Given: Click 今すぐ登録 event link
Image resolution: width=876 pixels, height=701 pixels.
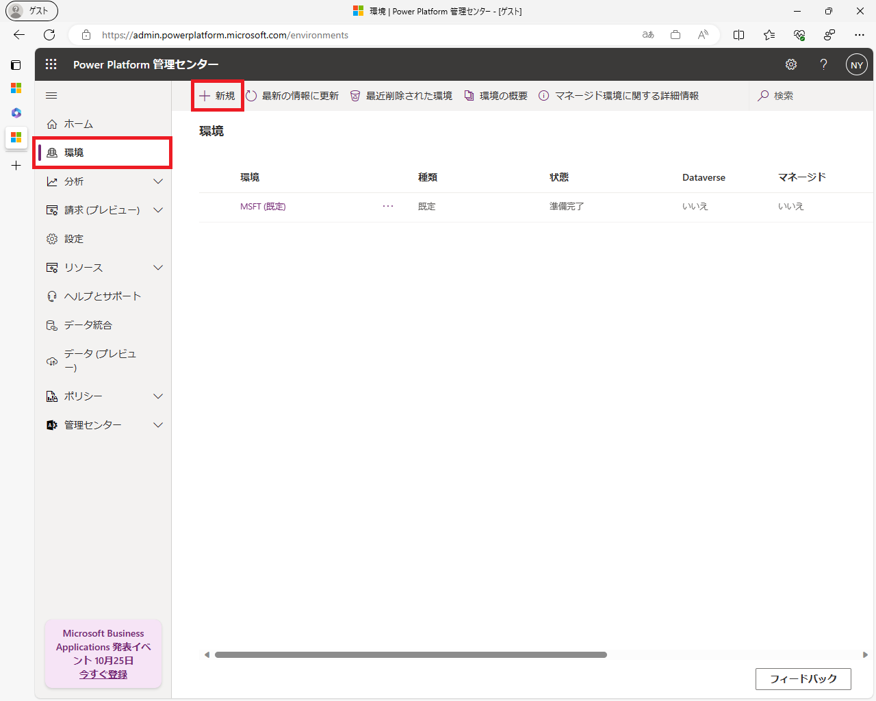Looking at the screenshot, I should click(103, 674).
